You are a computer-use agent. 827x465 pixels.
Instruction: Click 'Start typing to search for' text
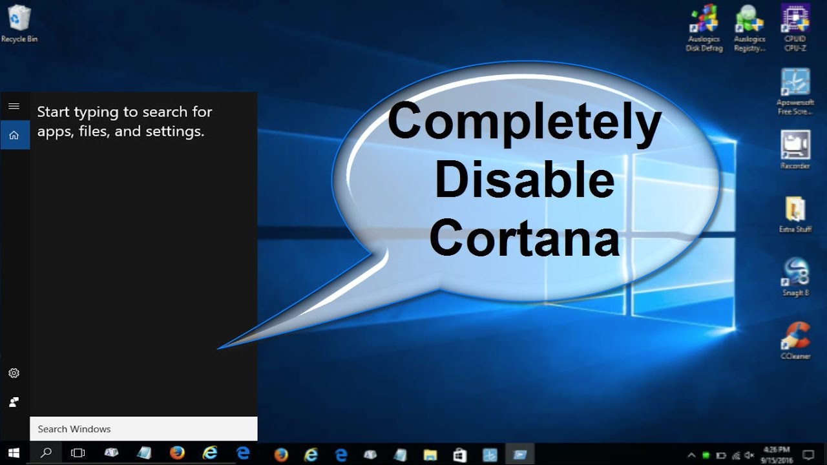pyautogui.click(x=125, y=112)
